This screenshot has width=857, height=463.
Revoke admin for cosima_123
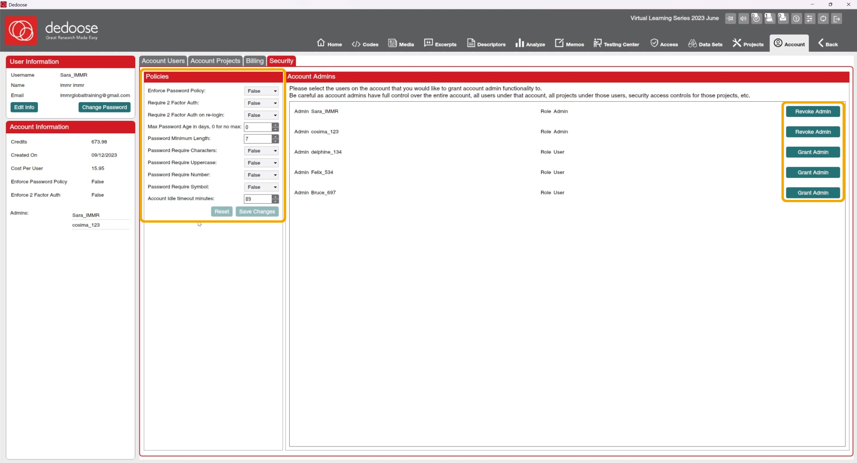click(813, 132)
